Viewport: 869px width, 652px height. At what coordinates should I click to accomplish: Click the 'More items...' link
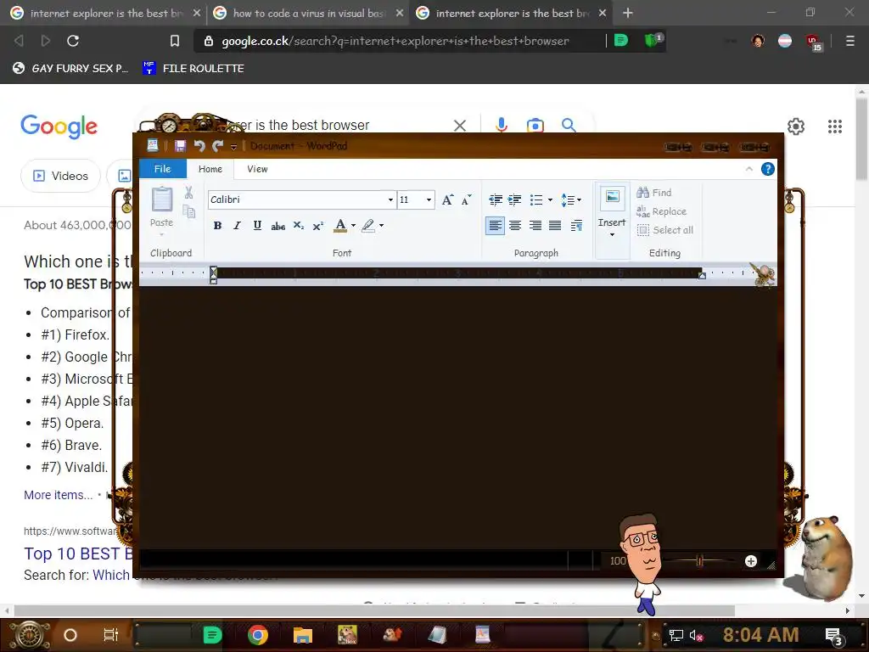click(x=58, y=495)
